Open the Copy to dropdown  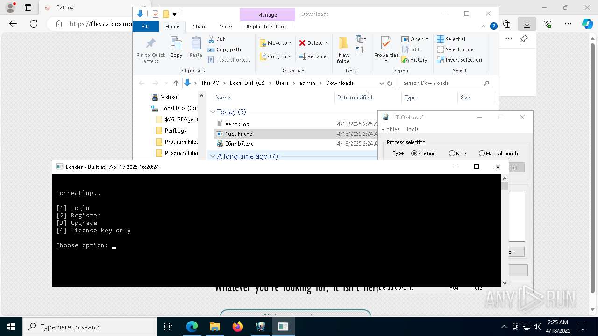275,56
